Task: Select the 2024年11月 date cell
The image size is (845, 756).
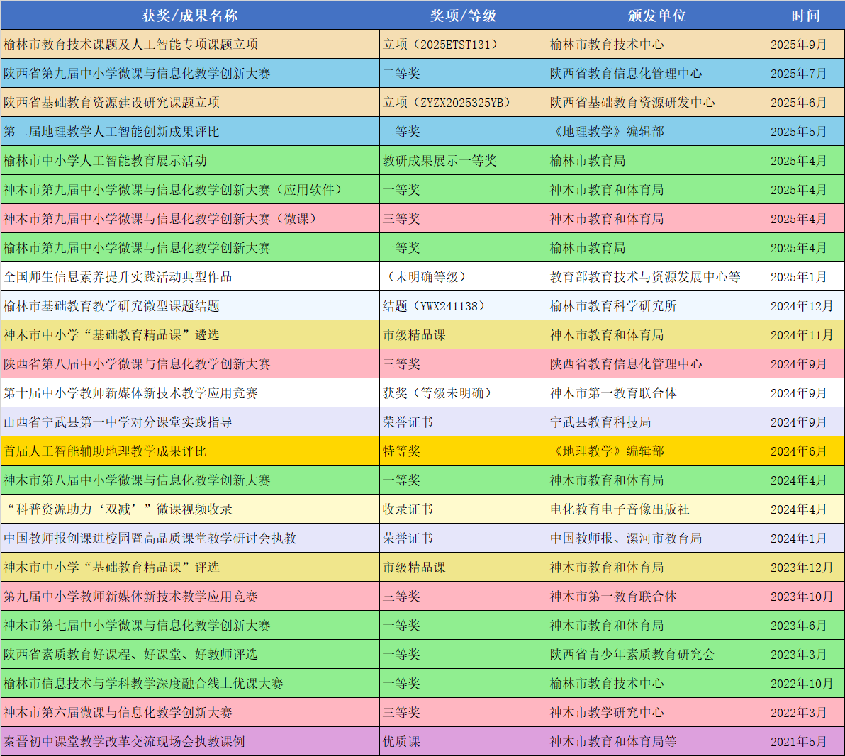Action: coord(806,335)
